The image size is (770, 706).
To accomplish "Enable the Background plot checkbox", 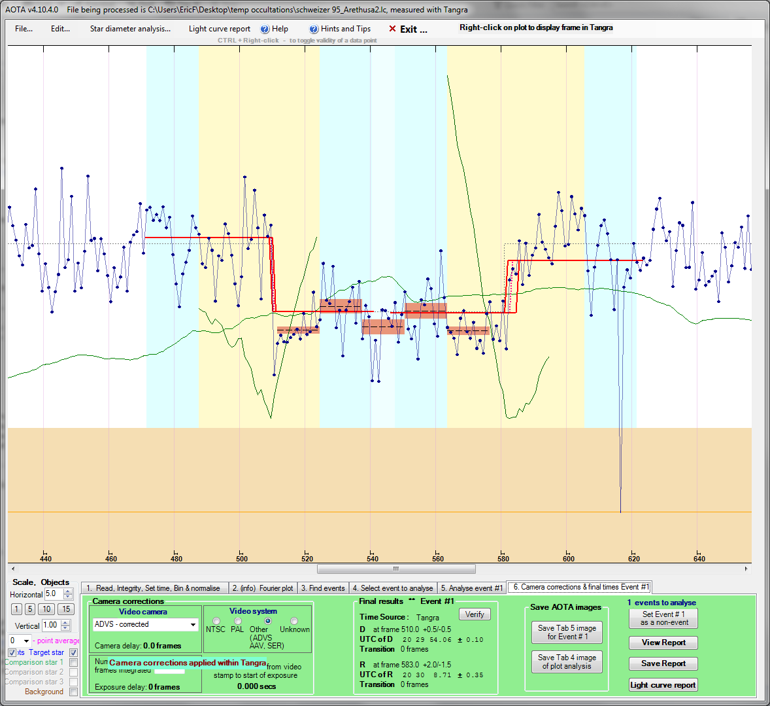I will coord(73,692).
